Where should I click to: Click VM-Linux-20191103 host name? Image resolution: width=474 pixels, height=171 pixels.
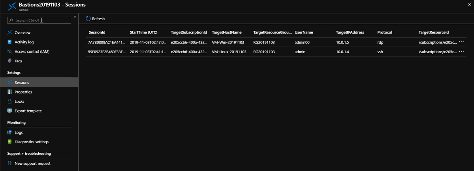coord(229,52)
